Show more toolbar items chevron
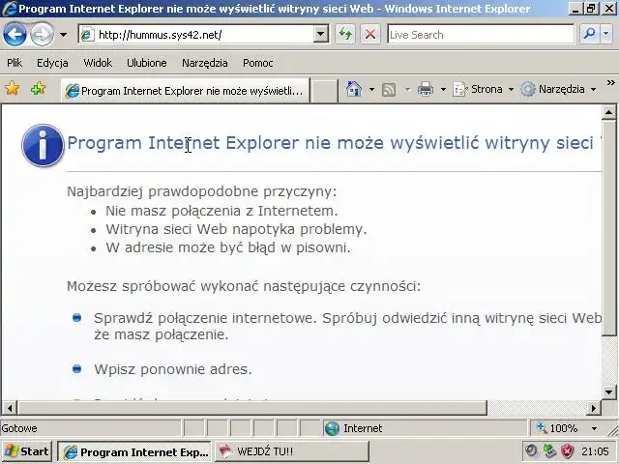The width and height of the screenshot is (619, 464). tap(610, 83)
